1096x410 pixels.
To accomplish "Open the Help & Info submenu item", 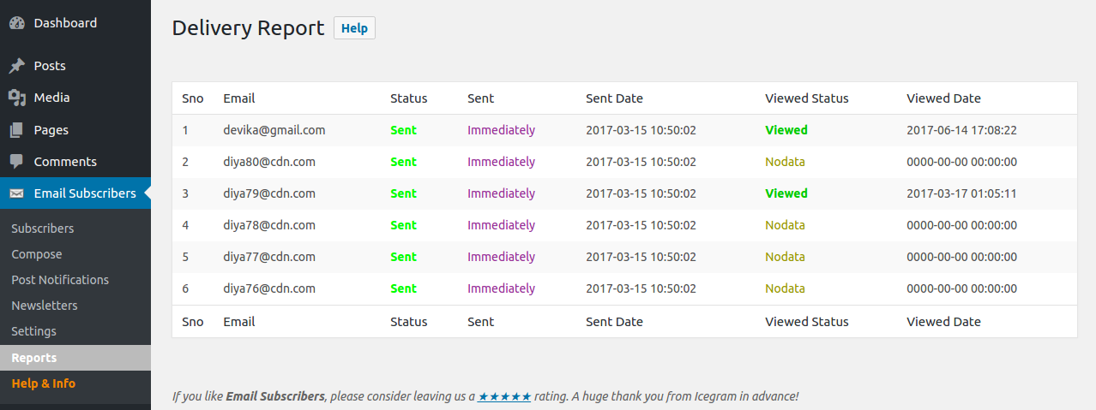I will [44, 383].
